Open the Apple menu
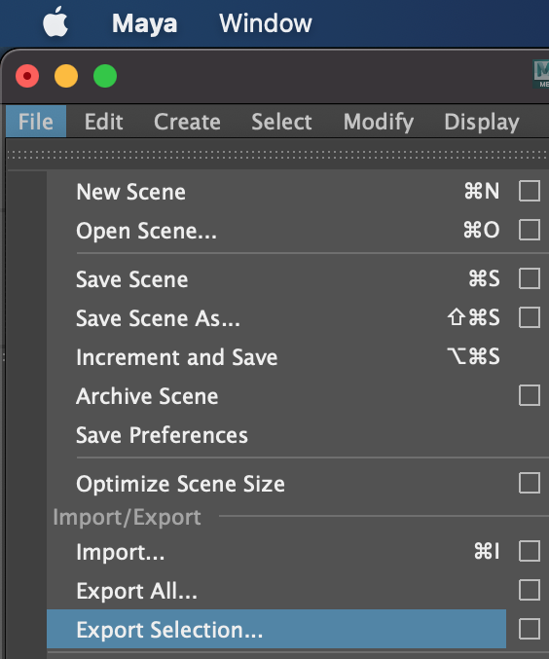Viewport: 549px width, 659px height. (x=55, y=21)
